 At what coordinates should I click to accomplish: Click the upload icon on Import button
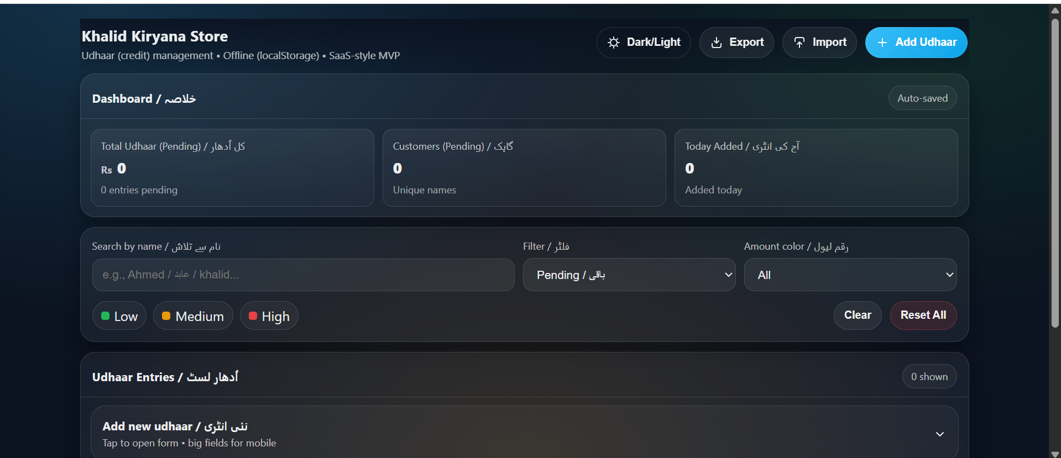tap(799, 43)
